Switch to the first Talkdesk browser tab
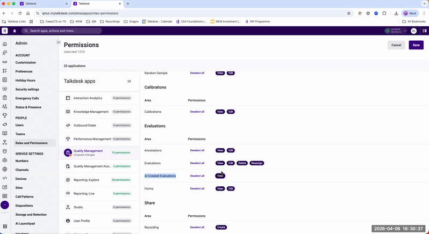429x234 pixels. click(44, 4)
